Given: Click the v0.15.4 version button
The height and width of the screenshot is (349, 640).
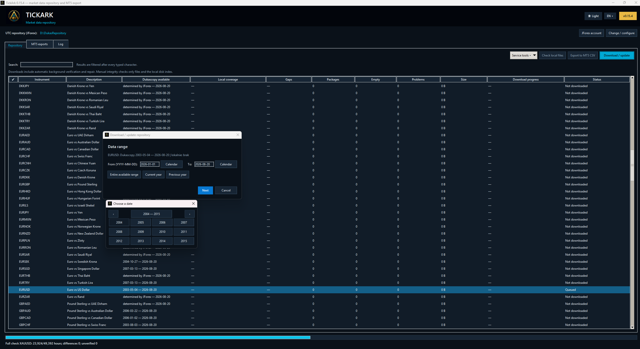Looking at the screenshot, I should [x=628, y=16].
